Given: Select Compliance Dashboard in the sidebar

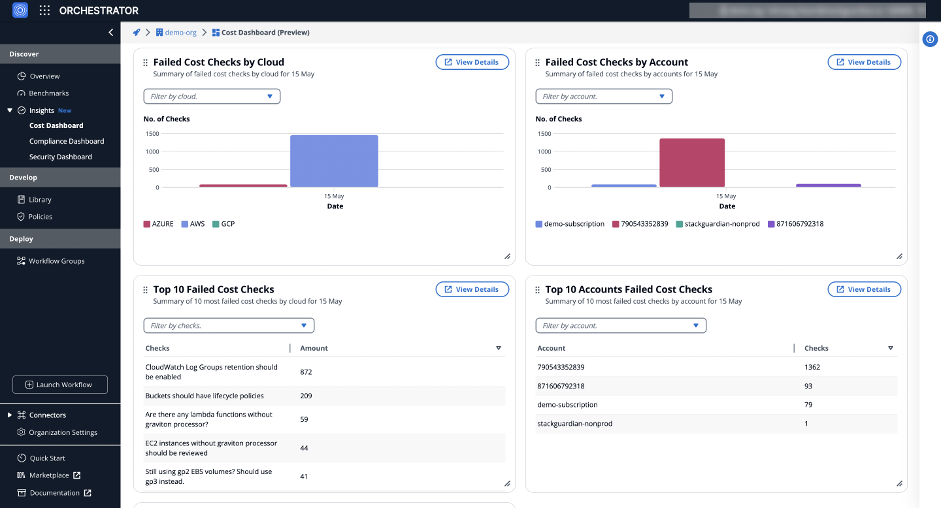Looking at the screenshot, I should tap(67, 141).
